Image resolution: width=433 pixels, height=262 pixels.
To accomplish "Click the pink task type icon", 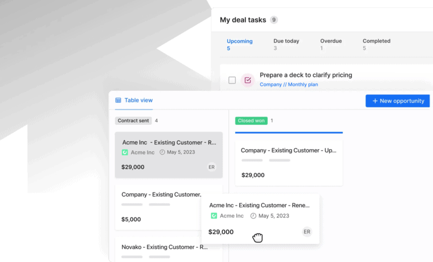I will pos(248,80).
